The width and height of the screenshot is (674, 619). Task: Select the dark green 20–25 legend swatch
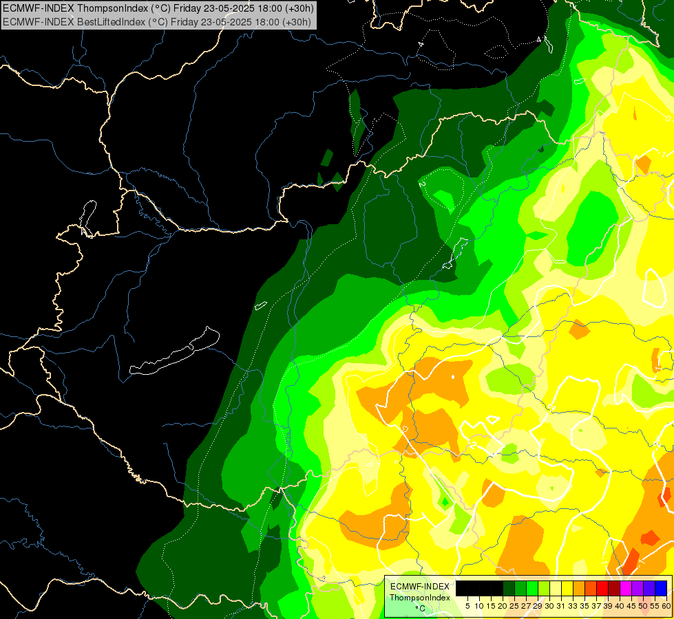509,588
